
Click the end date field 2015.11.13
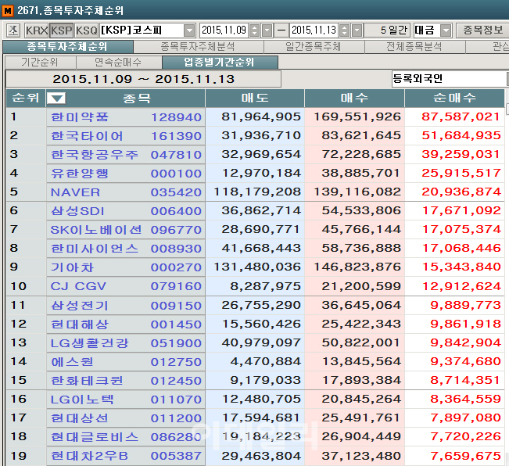click(314, 30)
